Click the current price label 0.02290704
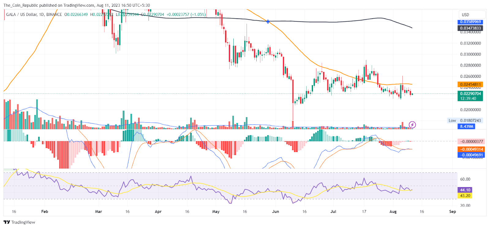This screenshot has width=490, height=228. click(470, 94)
